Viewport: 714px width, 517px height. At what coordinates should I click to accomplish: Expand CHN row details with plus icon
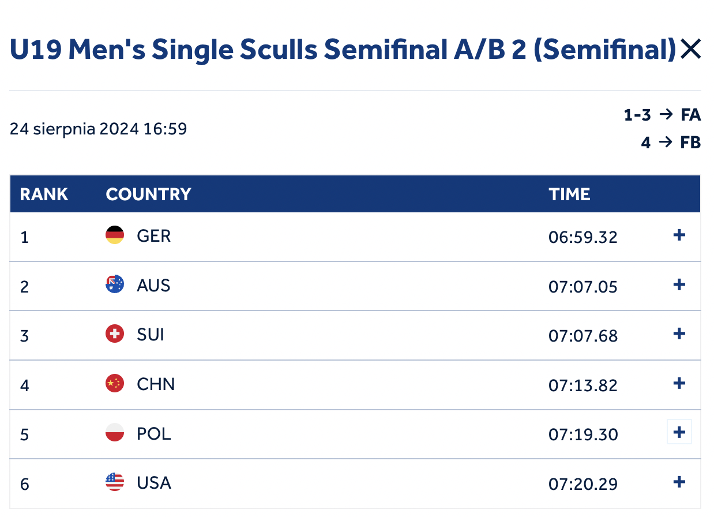click(x=679, y=383)
